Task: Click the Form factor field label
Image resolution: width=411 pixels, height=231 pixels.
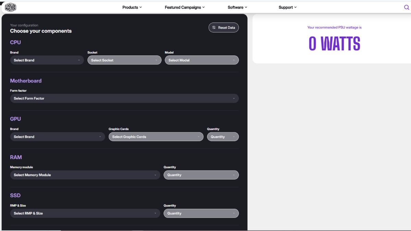Action: [x=18, y=91]
